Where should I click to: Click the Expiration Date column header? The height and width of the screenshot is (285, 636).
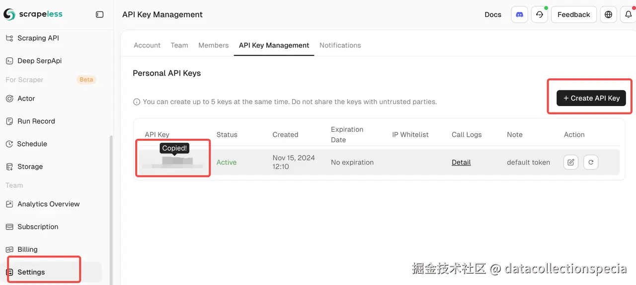pos(347,134)
